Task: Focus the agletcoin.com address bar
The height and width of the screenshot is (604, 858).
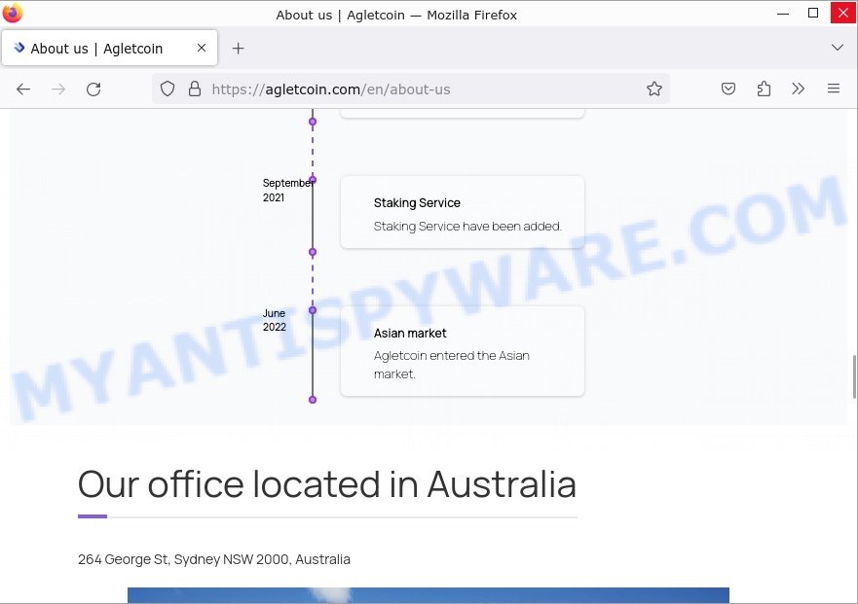Action: click(x=410, y=89)
